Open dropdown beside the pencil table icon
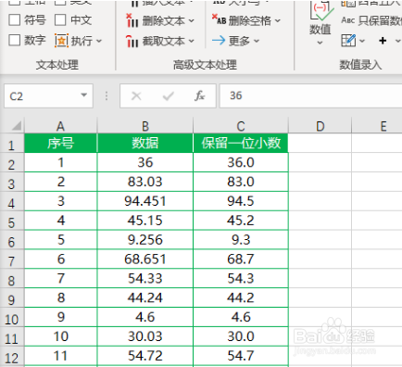The width and height of the screenshot is (402, 367). pos(362,41)
